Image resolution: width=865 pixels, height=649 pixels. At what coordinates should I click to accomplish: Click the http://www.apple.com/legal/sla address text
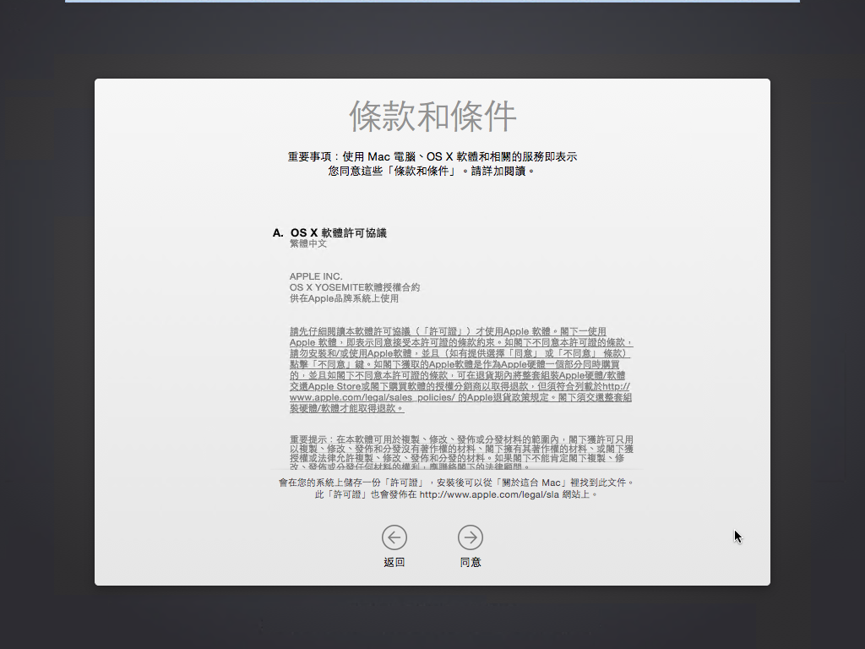pos(489,494)
